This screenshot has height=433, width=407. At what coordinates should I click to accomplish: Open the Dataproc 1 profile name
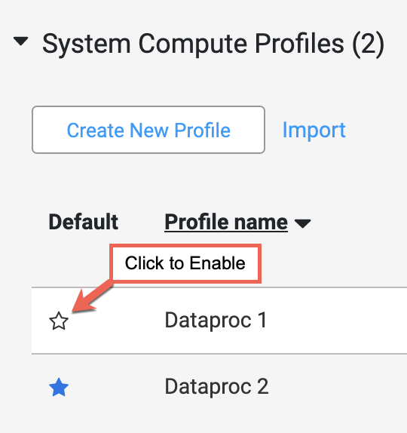pyautogui.click(x=216, y=321)
